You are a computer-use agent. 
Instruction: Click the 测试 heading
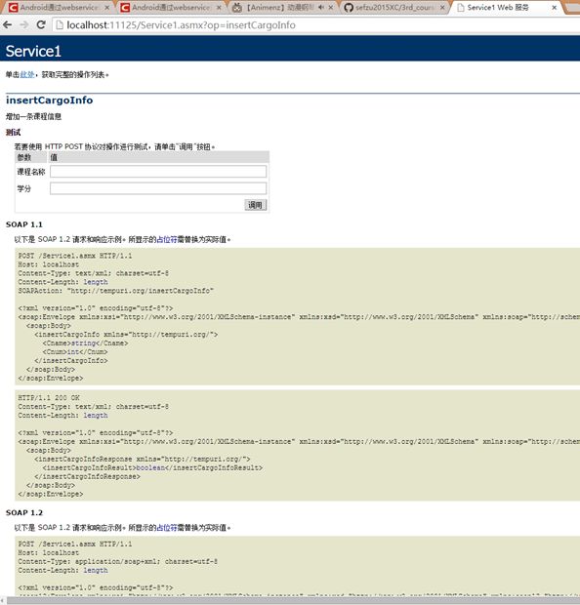click(x=13, y=133)
